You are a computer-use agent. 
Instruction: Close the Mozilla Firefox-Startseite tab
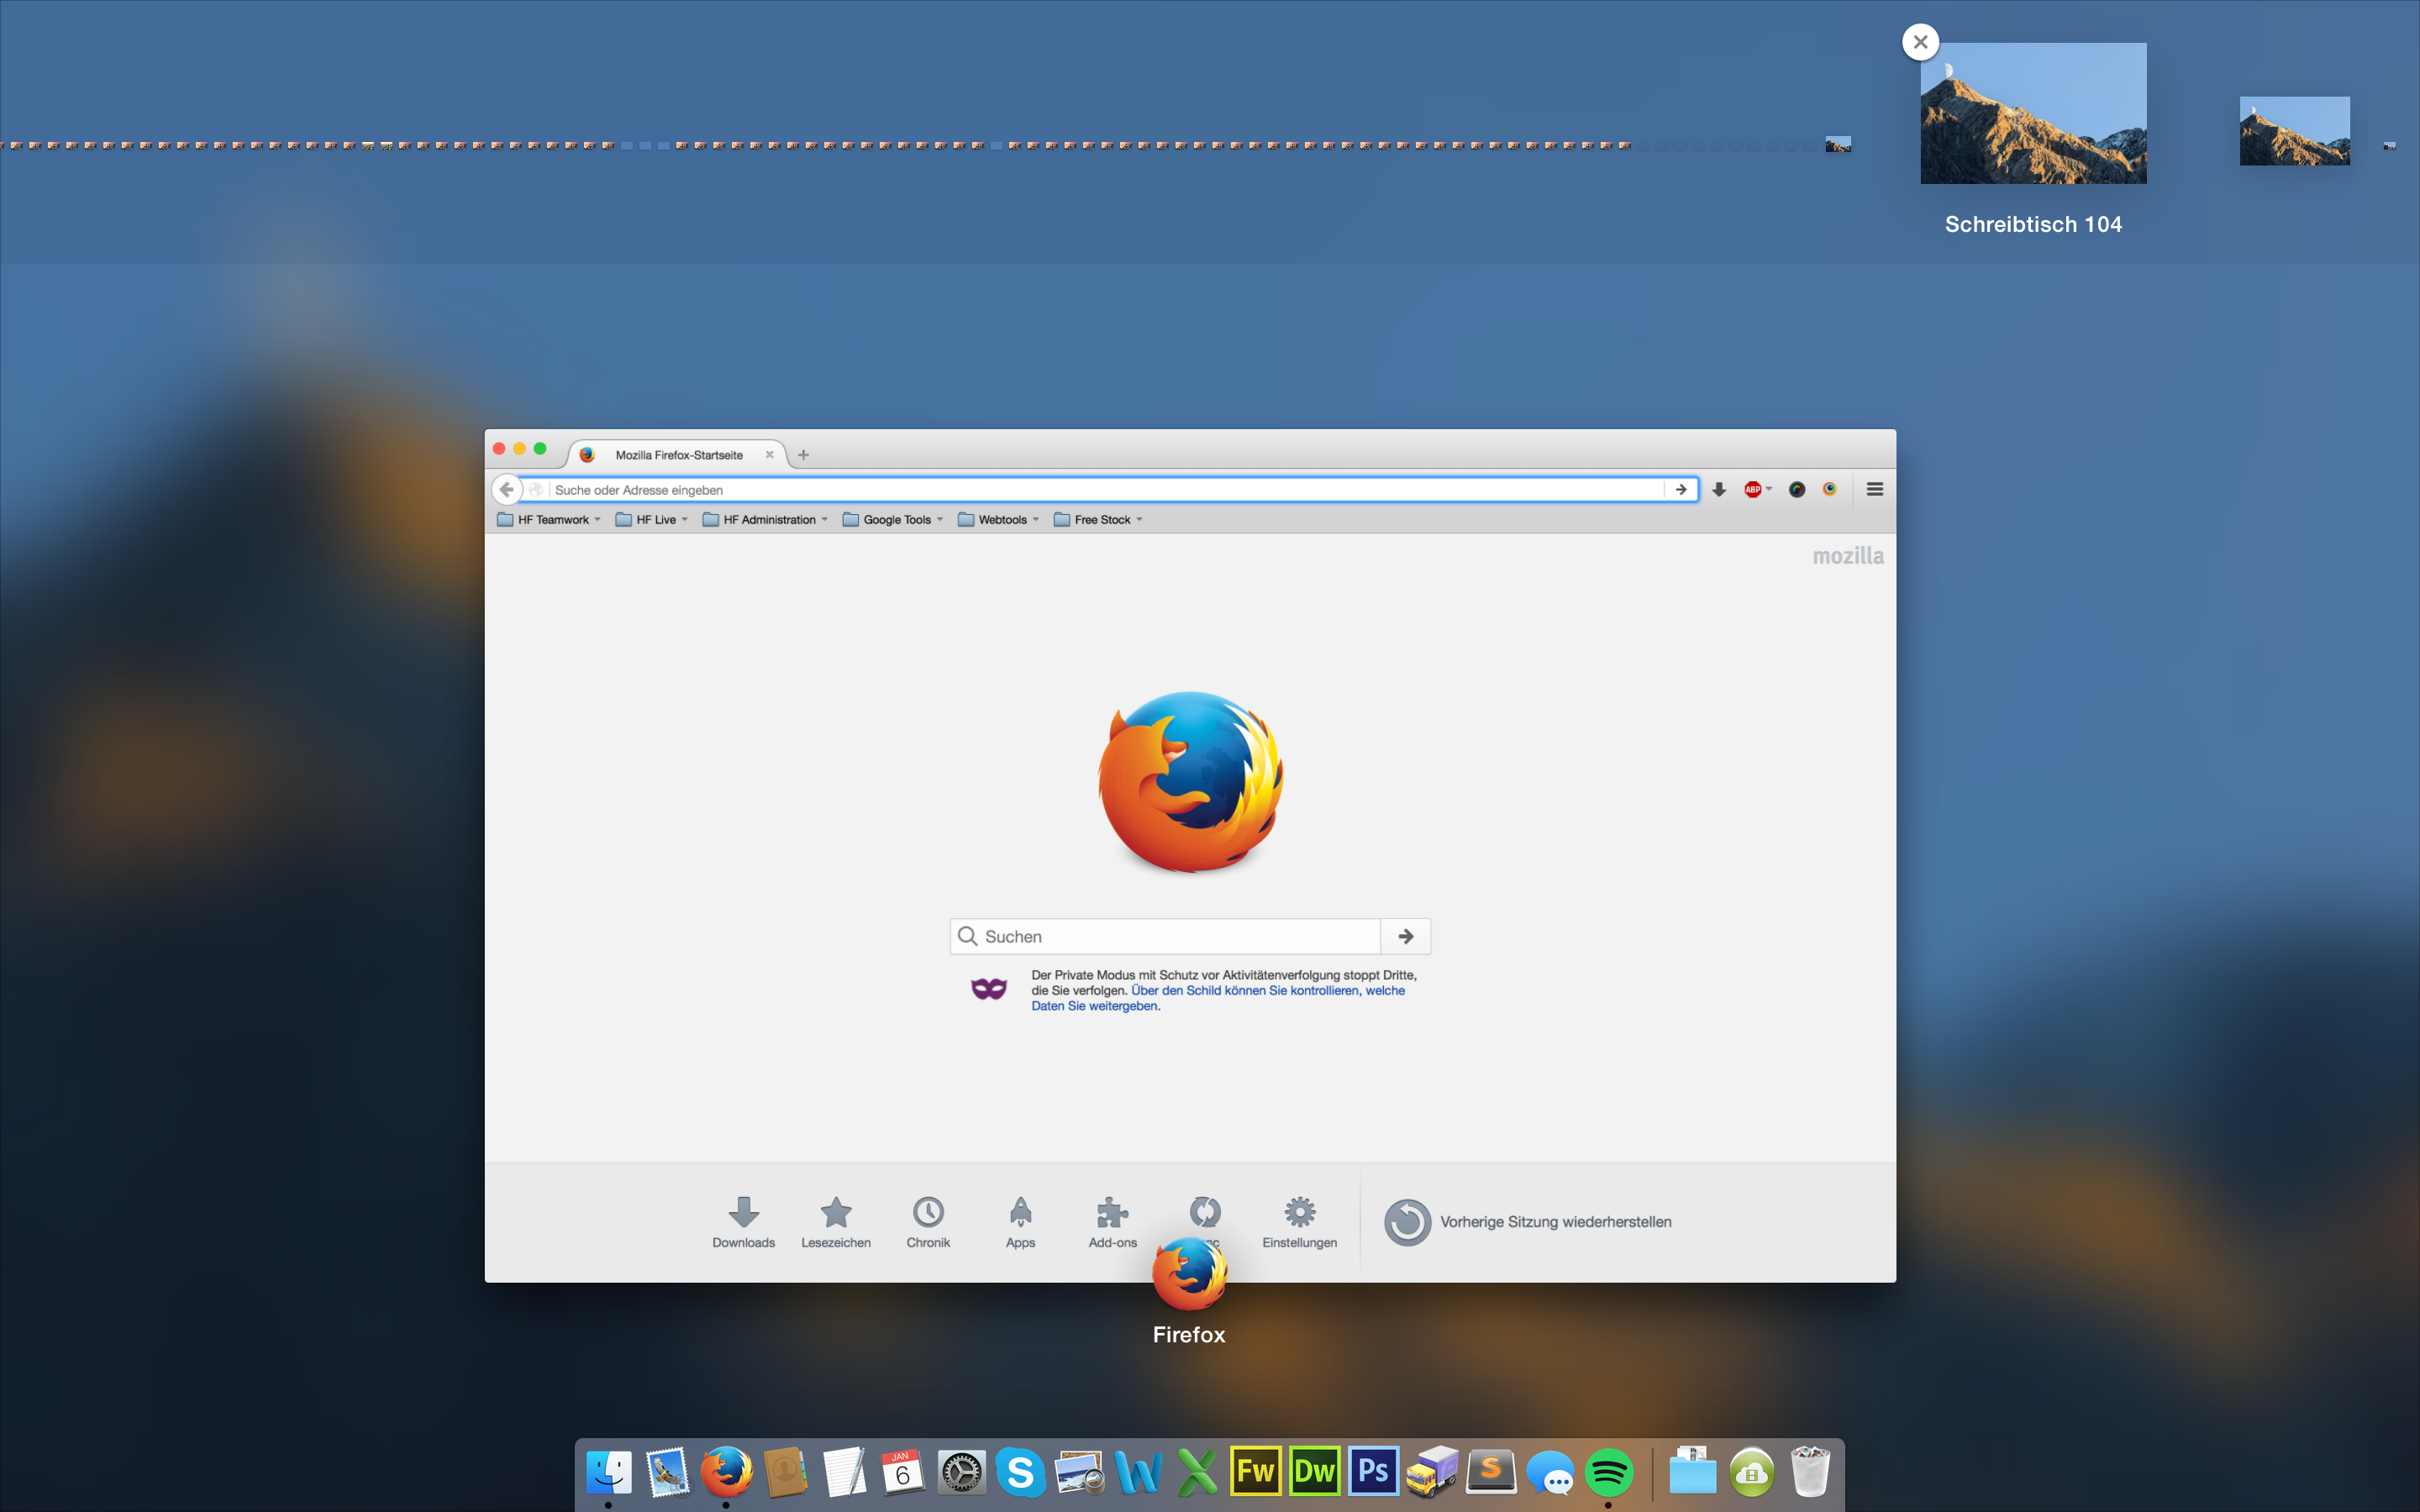769,455
